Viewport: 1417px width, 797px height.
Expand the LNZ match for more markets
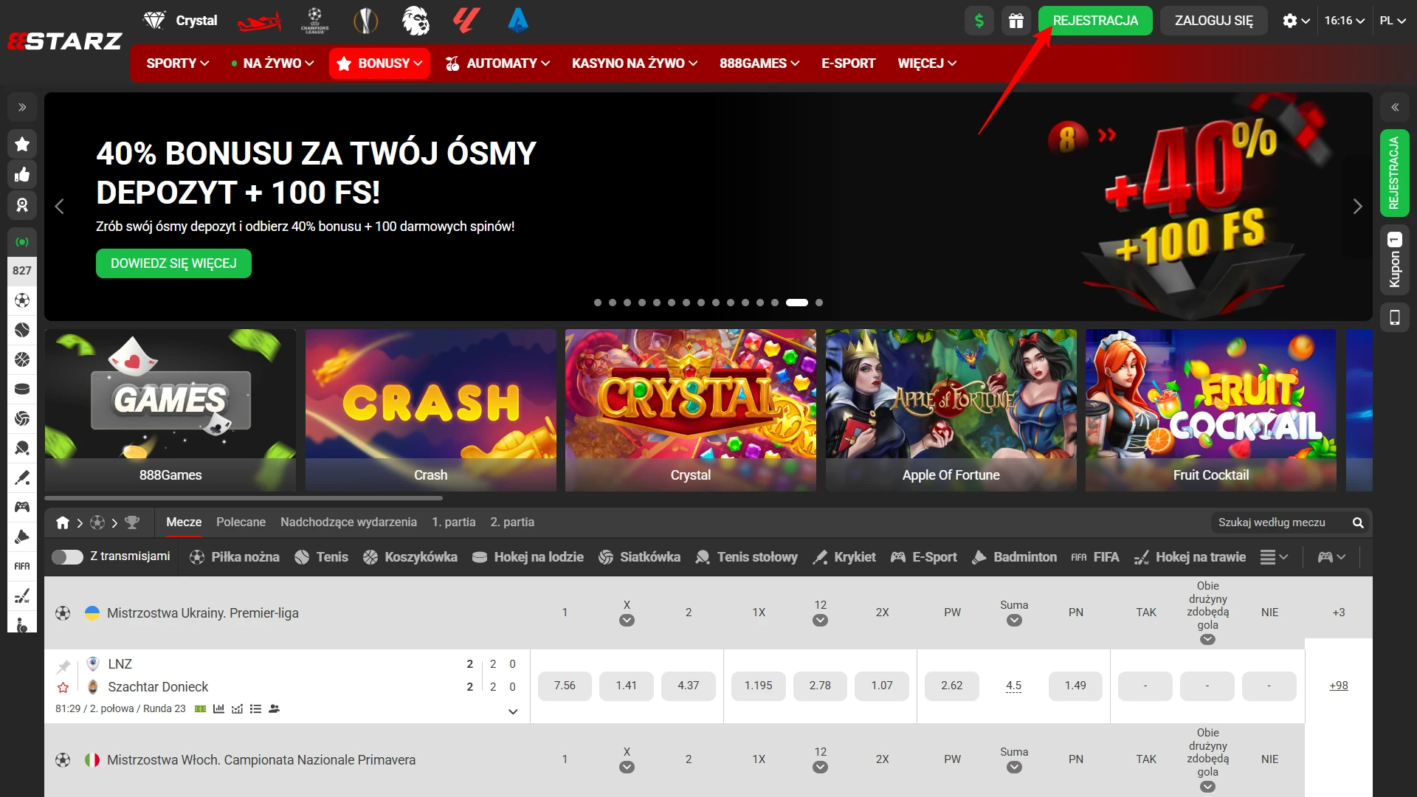513,711
